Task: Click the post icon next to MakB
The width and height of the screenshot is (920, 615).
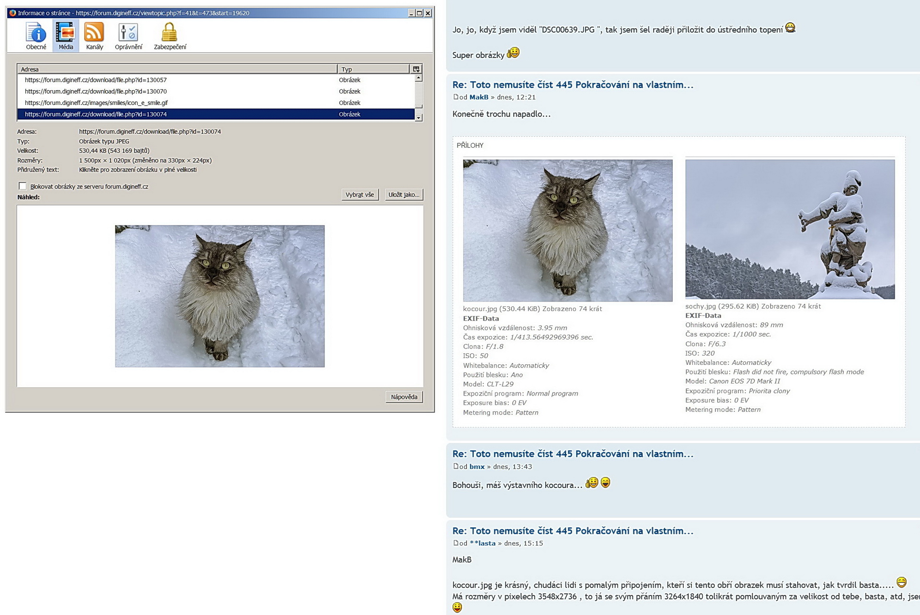Action: pos(456,97)
